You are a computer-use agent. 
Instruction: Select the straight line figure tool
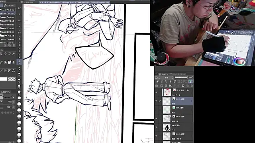coord(1,71)
